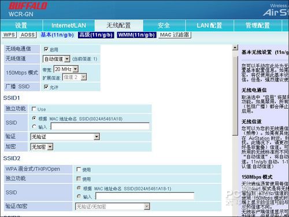Open the WPS settings page

click(9, 35)
